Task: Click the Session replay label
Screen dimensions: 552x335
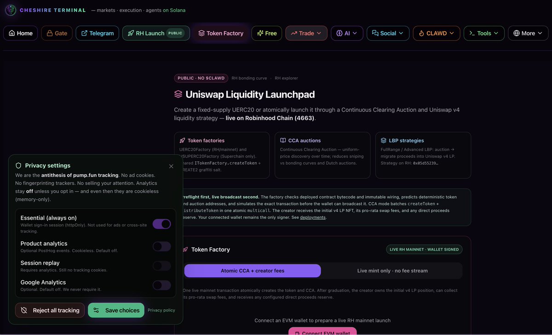Action: (40, 263)
